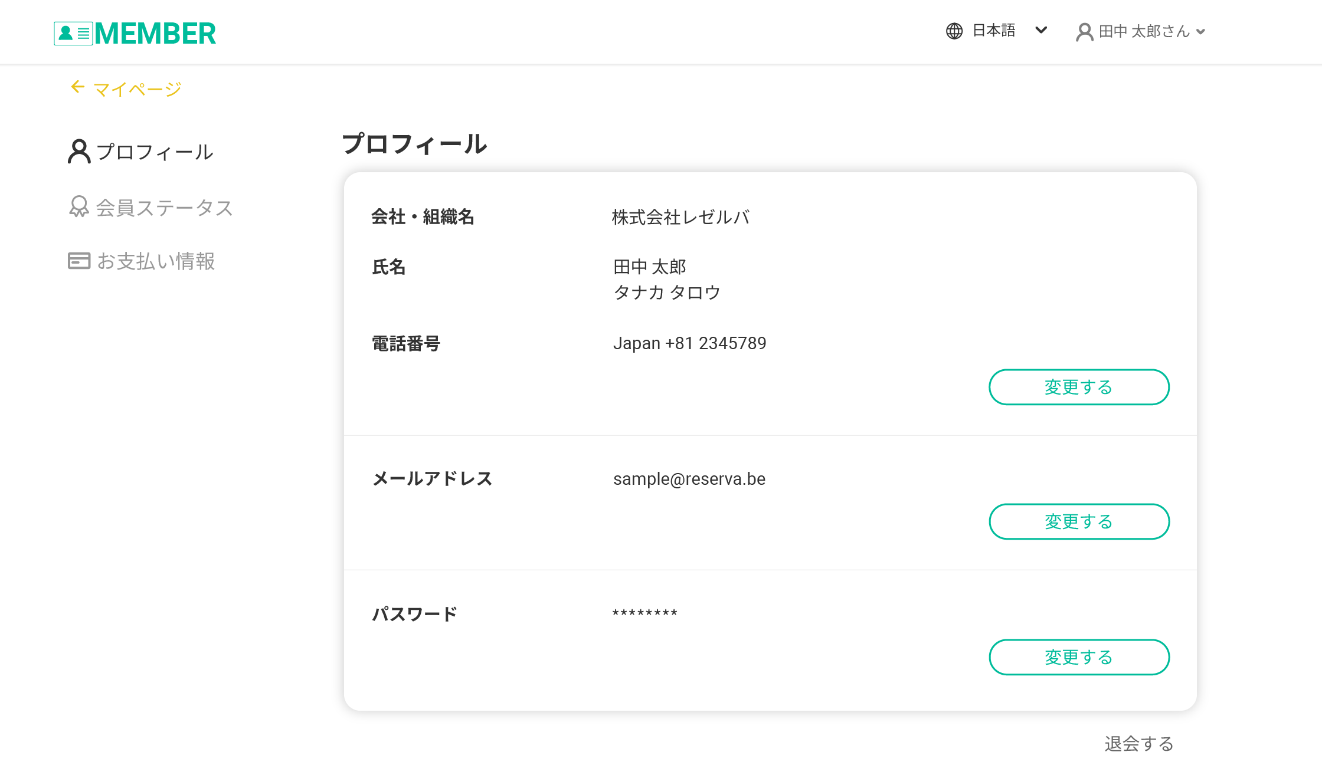Go to お支払い情報 in the sidebar
The image size is (1322, 775).
pos(156,261)
